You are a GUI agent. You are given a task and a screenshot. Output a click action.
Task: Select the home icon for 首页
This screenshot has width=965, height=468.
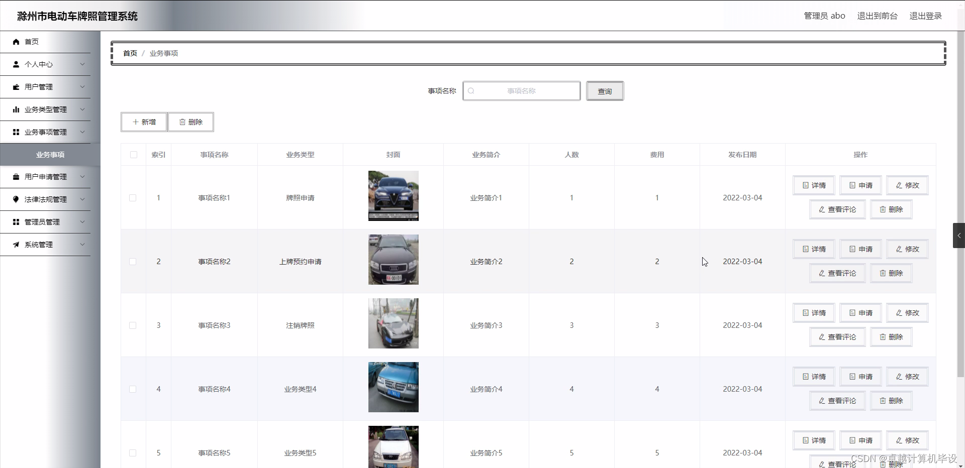16,42
